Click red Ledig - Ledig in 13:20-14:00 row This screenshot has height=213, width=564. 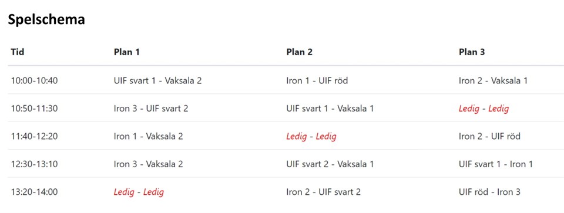(x=139, y=192)
